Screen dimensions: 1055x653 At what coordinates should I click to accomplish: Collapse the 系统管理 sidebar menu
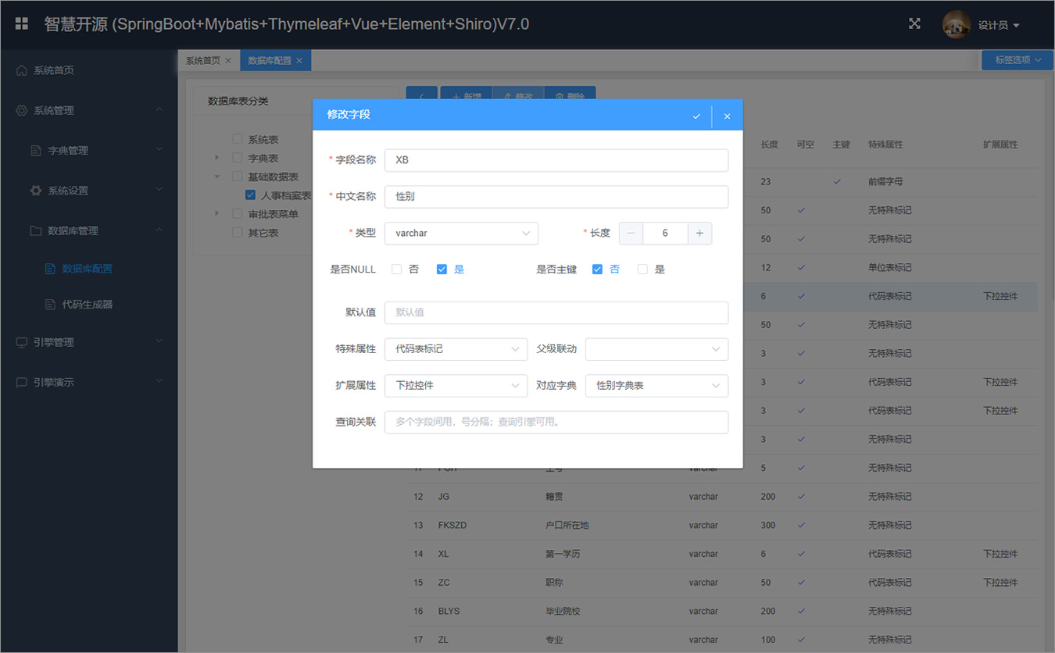pyautogui.click(x=89, y=110)
